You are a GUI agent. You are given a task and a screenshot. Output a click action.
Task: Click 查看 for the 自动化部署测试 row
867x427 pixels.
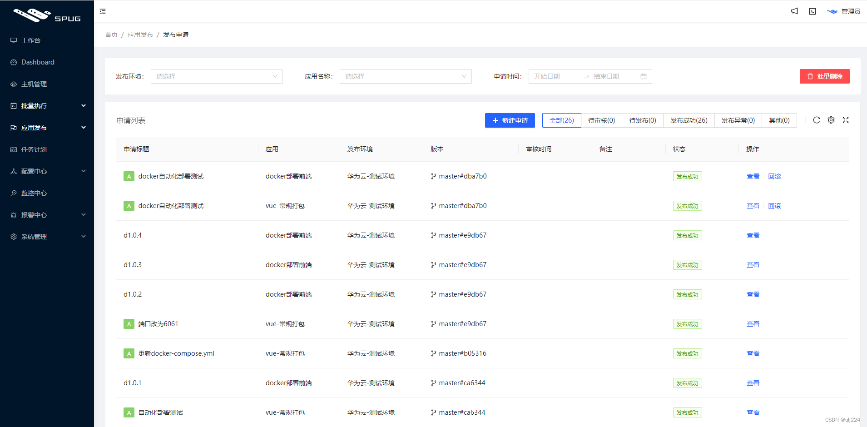(x=753, y=412)
